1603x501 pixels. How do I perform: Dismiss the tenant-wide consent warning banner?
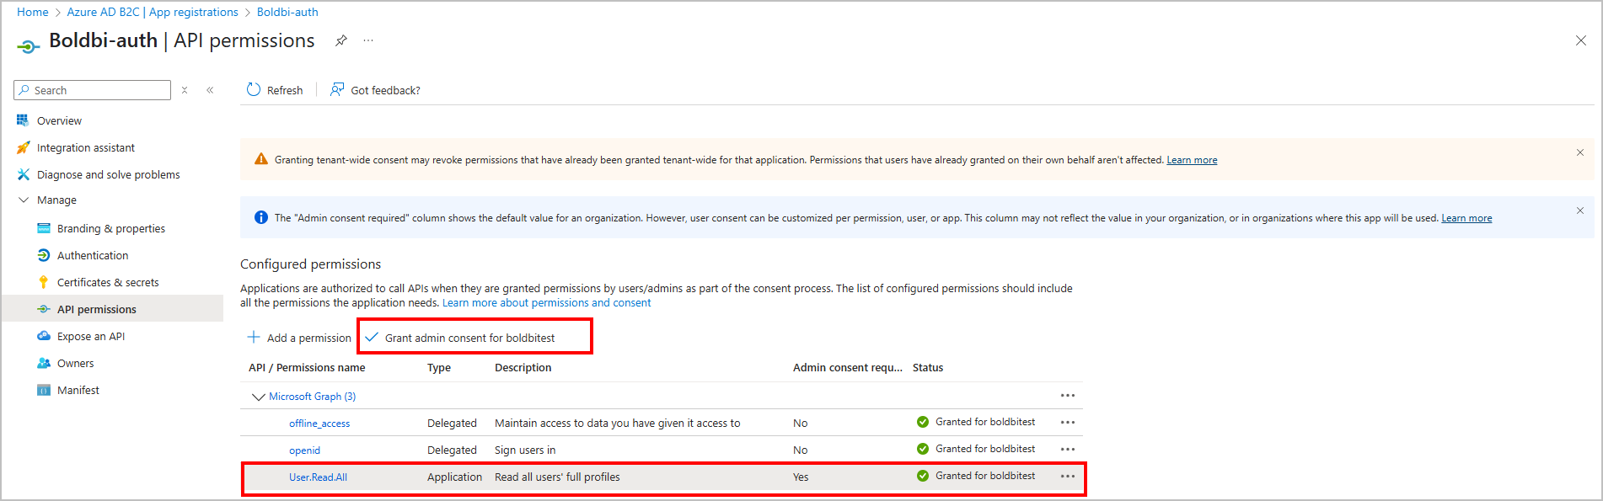click(1580, 152)
